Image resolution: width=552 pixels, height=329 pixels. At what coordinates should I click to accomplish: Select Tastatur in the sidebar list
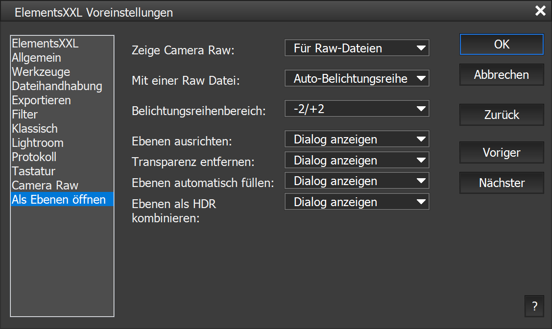tap(34, 171)
